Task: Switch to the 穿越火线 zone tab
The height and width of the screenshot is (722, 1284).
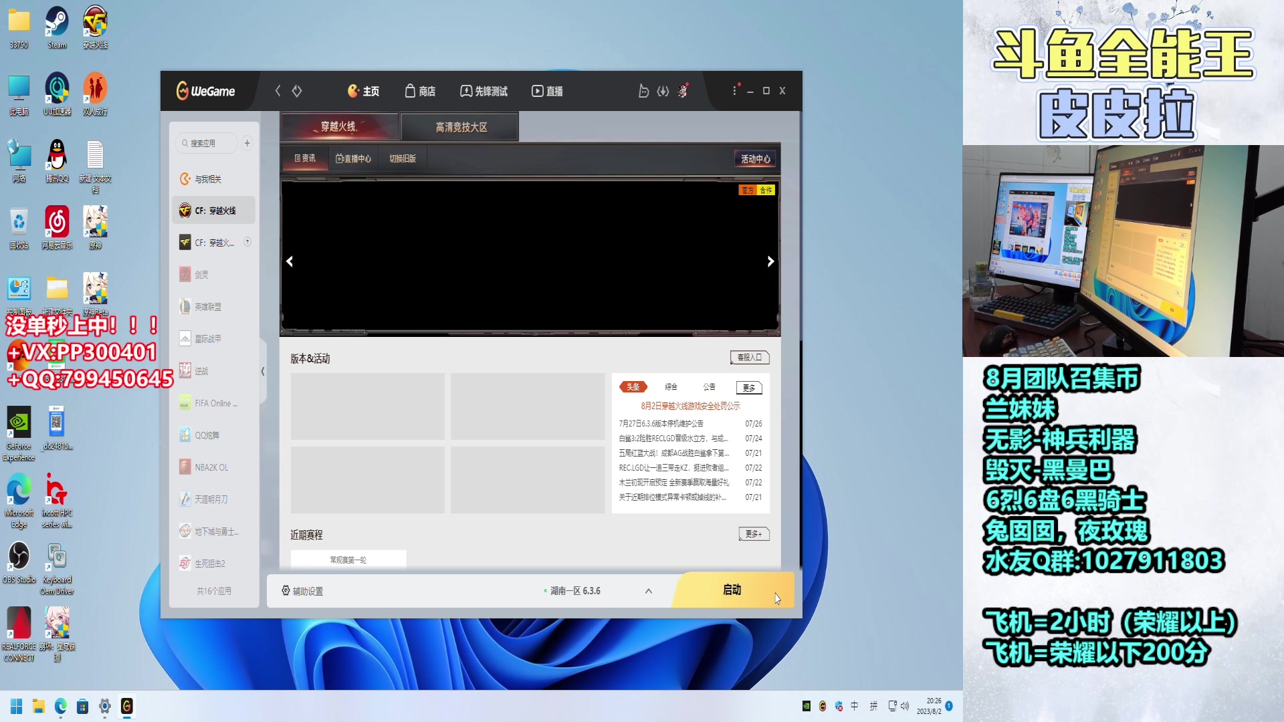Action: click(340, 126)
